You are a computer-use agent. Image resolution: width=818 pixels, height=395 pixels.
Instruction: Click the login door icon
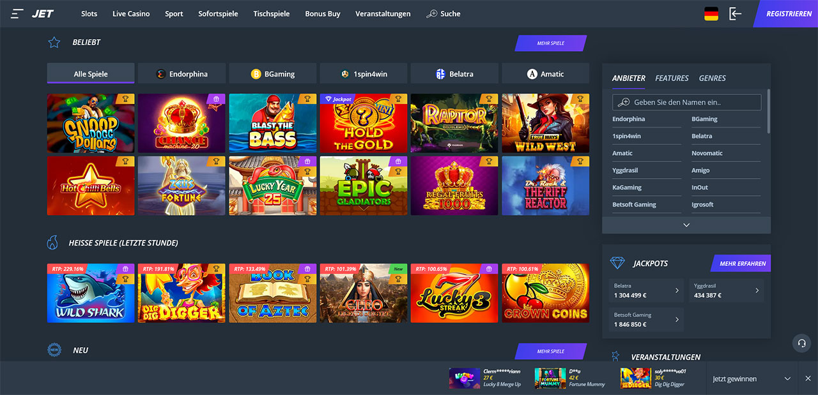(x=736, y=13)
